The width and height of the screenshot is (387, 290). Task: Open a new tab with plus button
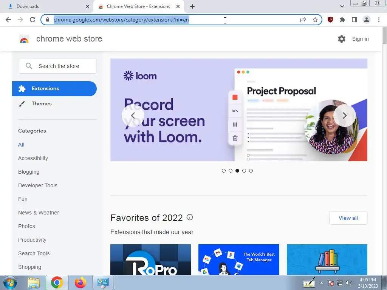(192, 7)
